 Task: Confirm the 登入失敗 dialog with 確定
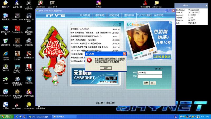click(106, 68)
